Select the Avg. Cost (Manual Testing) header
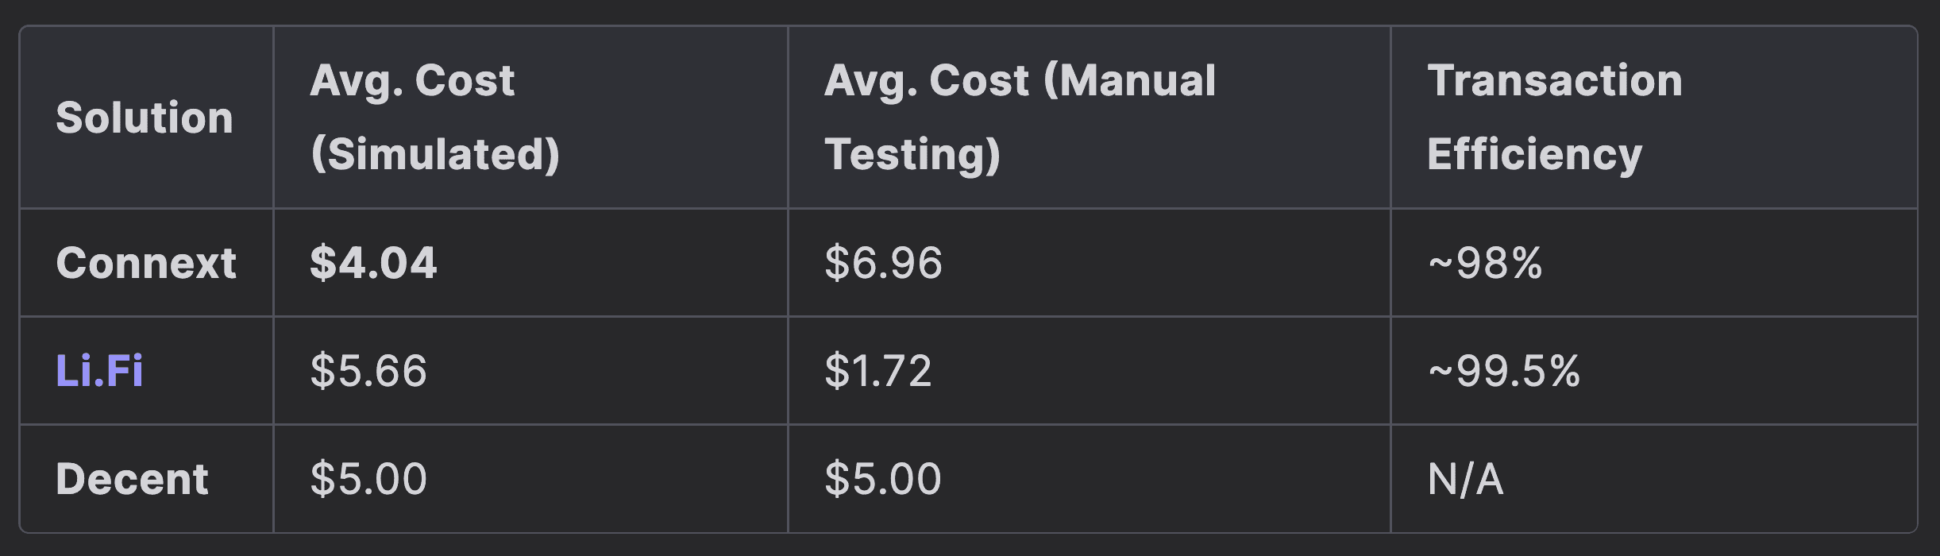 point(1020,117)
